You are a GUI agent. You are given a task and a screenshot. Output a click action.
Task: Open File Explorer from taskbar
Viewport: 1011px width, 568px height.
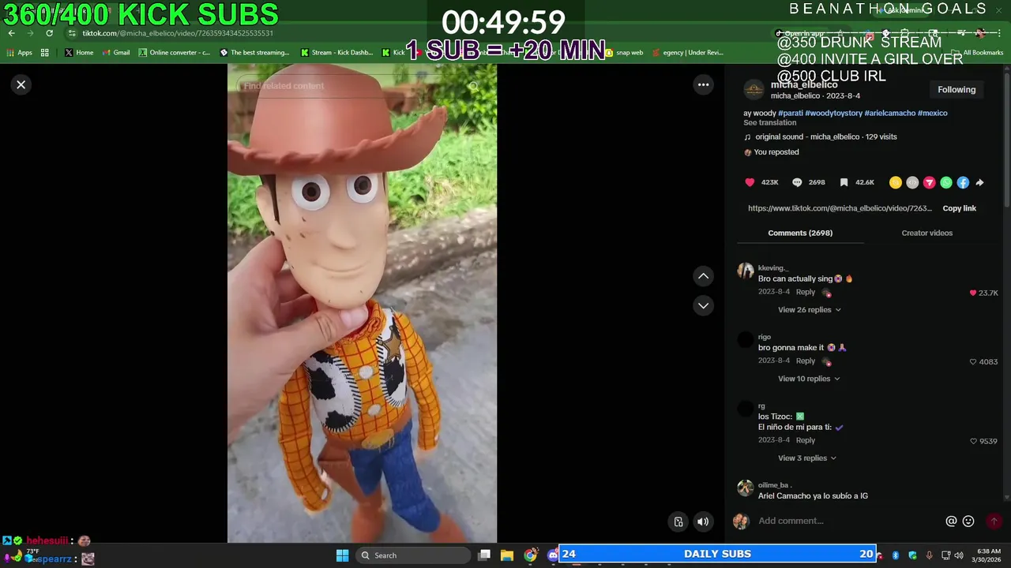click(x=507, y=555)
